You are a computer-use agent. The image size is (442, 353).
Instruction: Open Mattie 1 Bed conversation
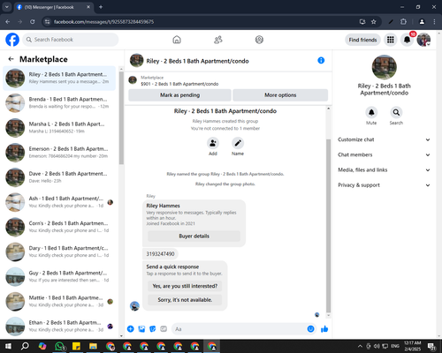click(x=59, y=301)
